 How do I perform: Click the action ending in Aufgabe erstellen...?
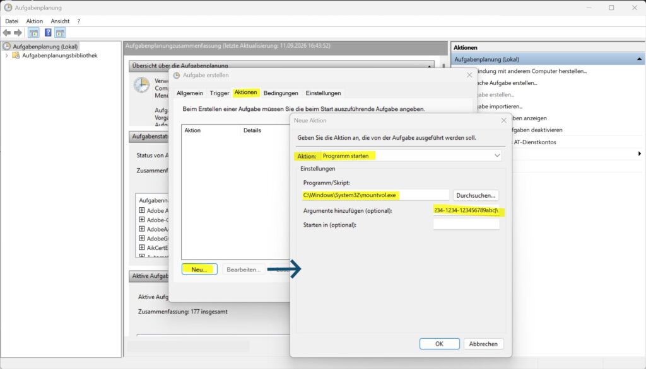click(507, 82)
